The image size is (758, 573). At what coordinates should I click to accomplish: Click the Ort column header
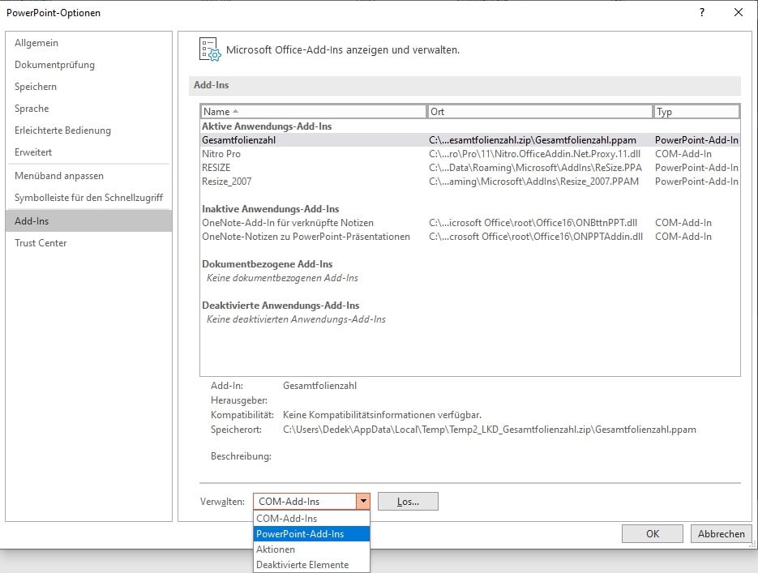point(540,112)
